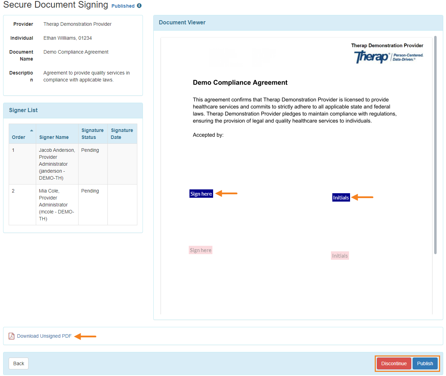Screen dimensions: 446x376
Task: Click the Signer List panel header
Action: [x=23, y=110]
